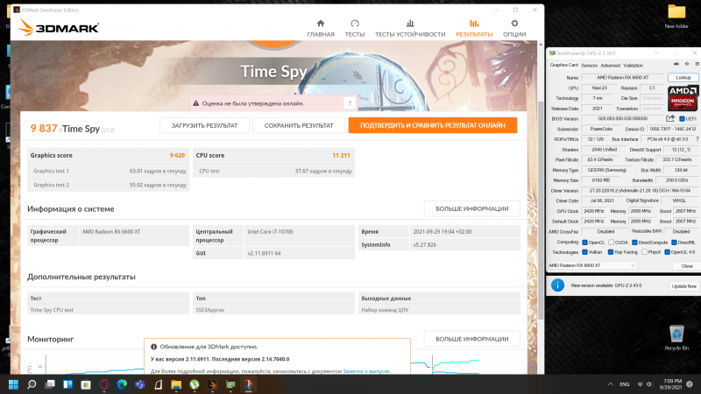The width and height of the screenshot is (701, 394).
Task: Click the Bus Interface question mark icon
Action: pos(695,138)
